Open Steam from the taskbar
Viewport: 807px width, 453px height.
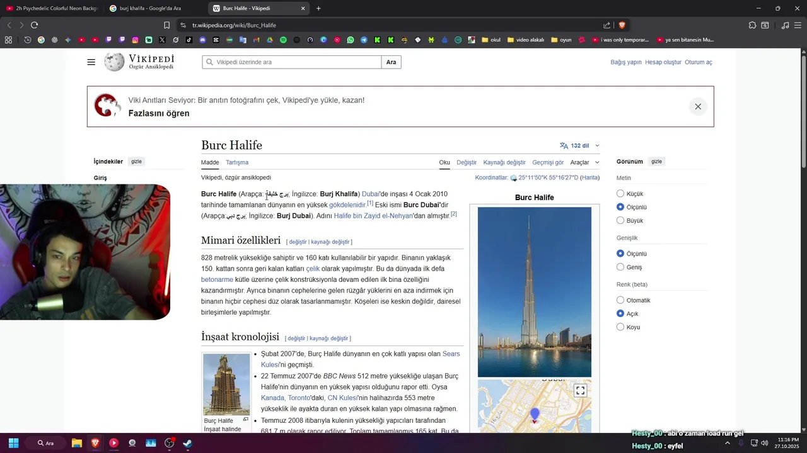coord(187,443)
